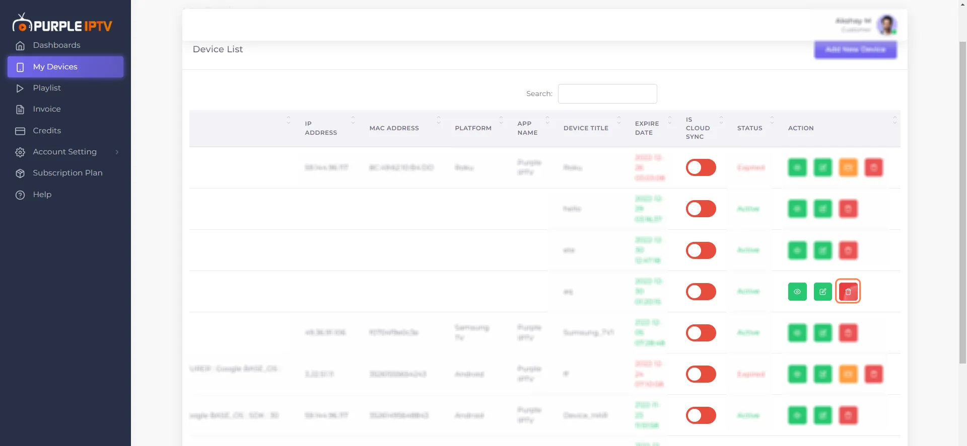This screenshot has width=967, height=446.
Task: Click the Purple IPTV logo
Action: [62, 23]
